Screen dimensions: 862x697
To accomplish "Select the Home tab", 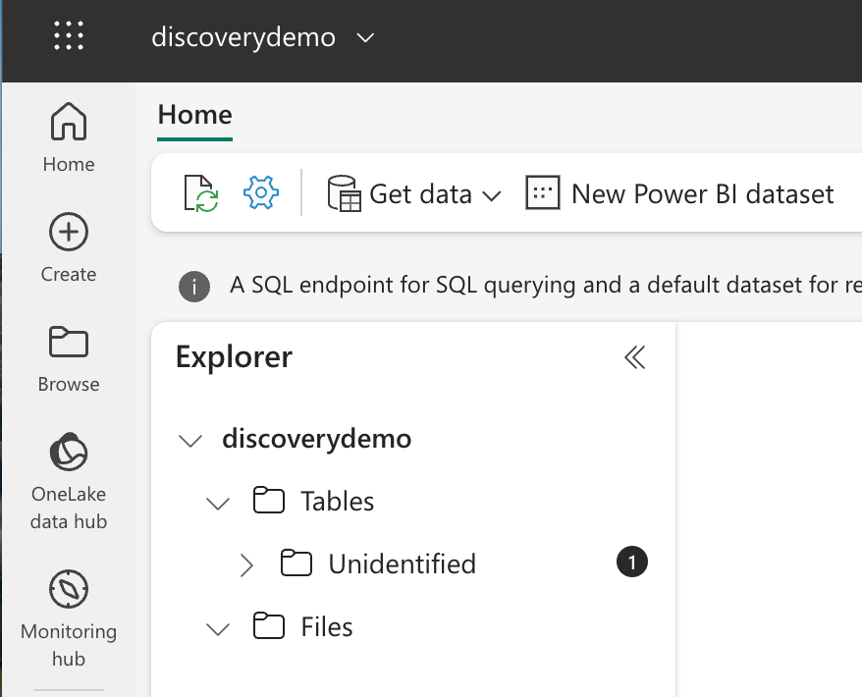I will (x=194, y=115).
